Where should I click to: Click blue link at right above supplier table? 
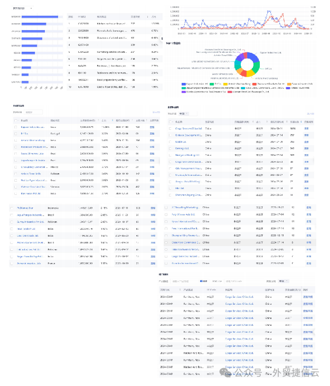pyautogui.click(x=310, y=114)
